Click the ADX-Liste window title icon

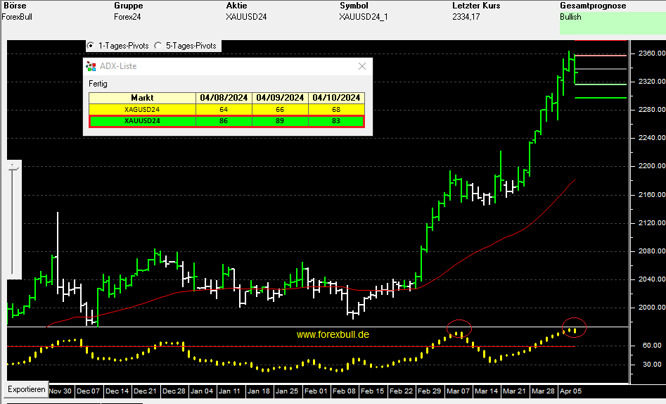point(90,66)
